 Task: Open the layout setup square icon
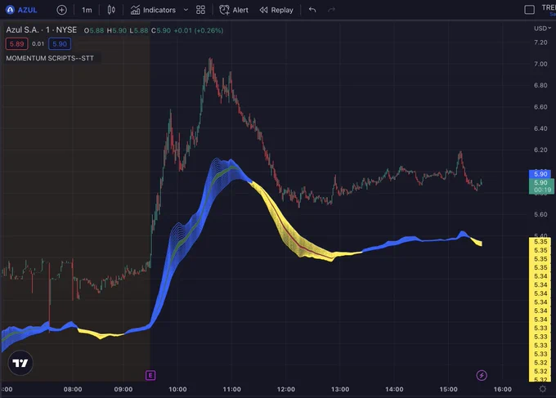[529, 10]
